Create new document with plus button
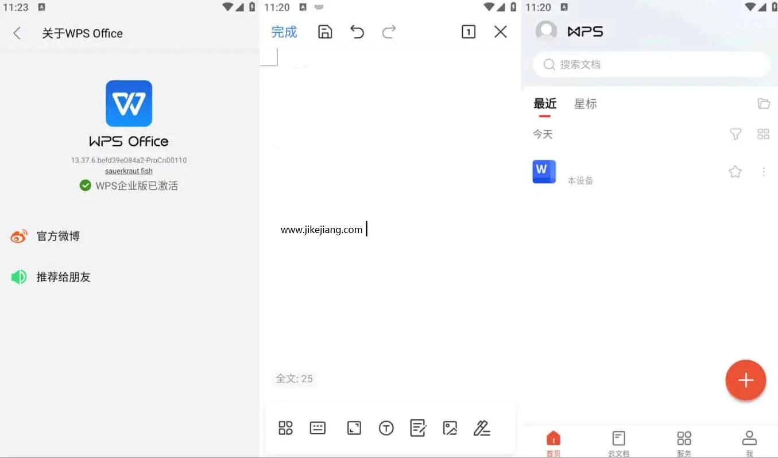 point(746,380)
